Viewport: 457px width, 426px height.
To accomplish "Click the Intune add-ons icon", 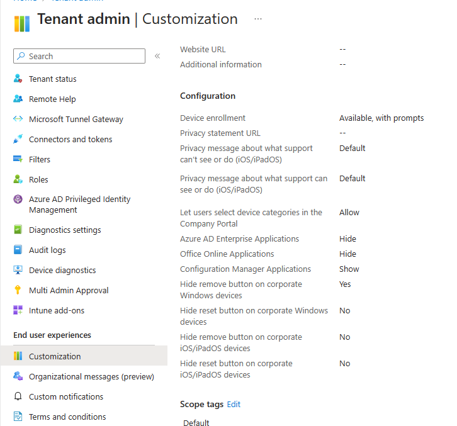I will tap(18, 310).
